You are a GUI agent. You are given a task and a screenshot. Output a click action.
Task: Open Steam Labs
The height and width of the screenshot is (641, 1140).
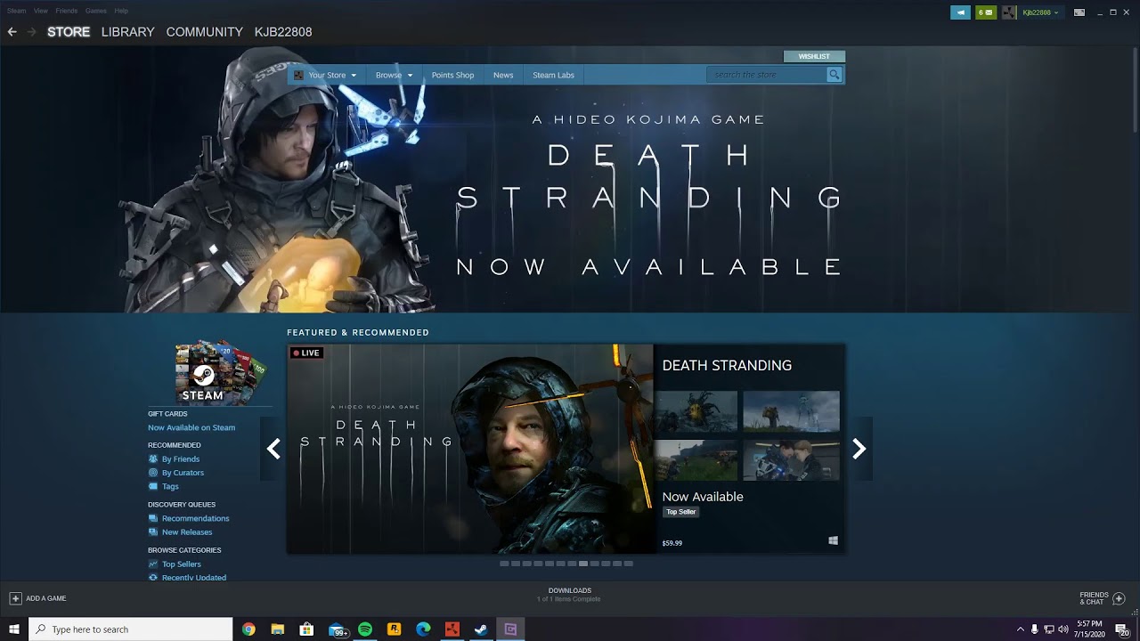(x=553, y=75)
